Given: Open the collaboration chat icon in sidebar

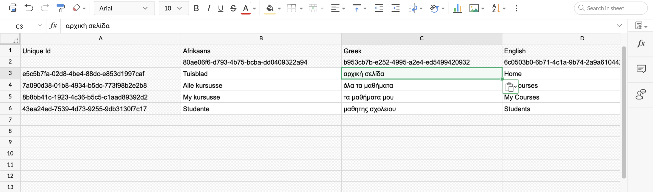Looking at the screenshot, I should (641, 94).
